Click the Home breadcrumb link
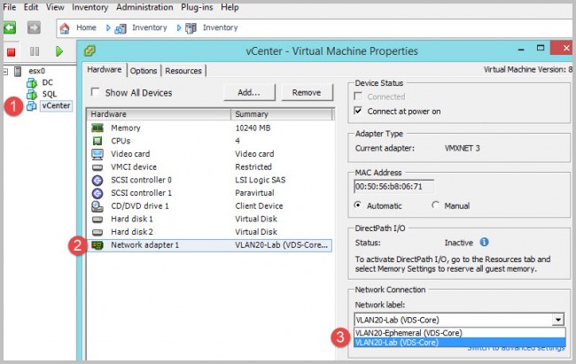 86,27
